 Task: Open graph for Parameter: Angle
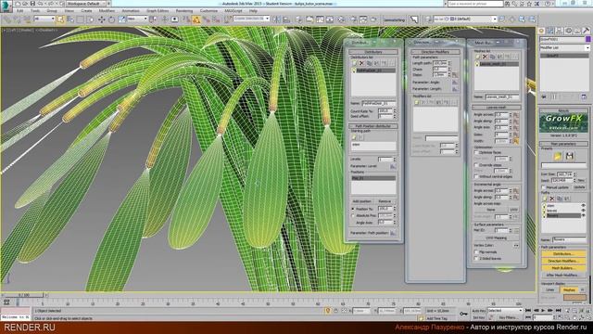(x=455, y=82)
